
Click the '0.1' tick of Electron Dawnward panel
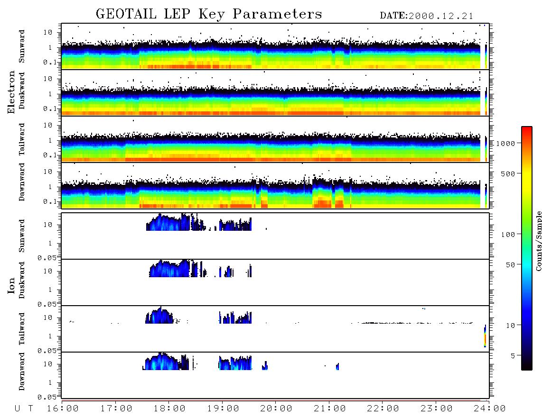tap(50, 201)
